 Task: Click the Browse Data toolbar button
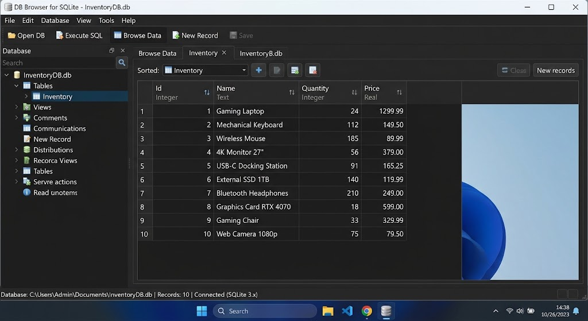pos(138,36)
